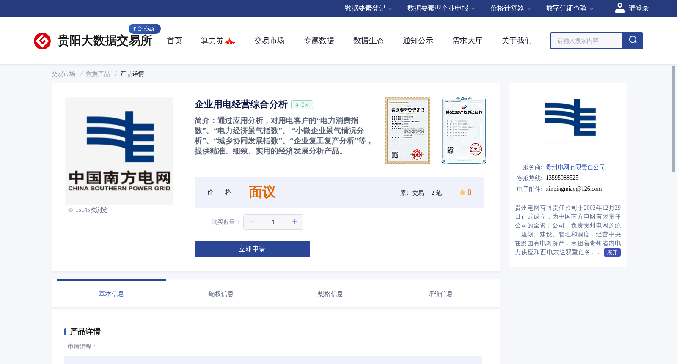
Task: Click the 立即申请 button
Action: [252, 249]
